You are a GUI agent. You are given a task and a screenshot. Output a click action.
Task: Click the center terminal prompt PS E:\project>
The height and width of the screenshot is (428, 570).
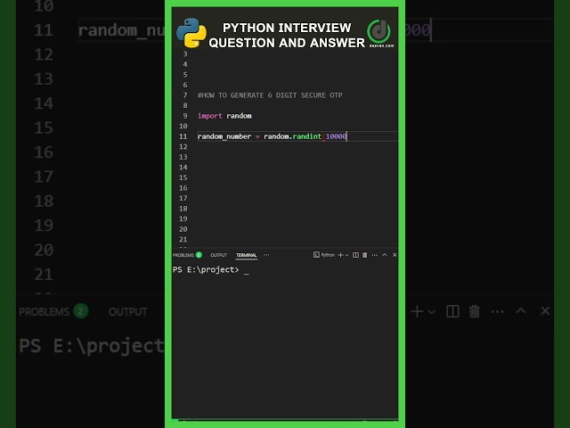[206, 269]
